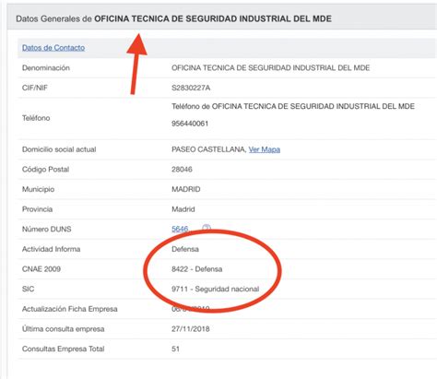Screen dimensions: 437x379
Task: Click the Número DUNS row label
Action: pos(47,230)
